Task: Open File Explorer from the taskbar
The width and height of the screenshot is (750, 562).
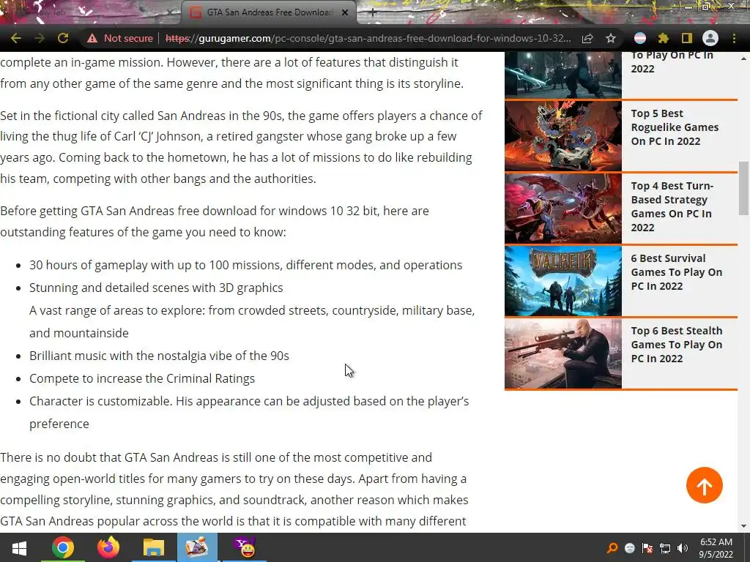Action: 154,547
